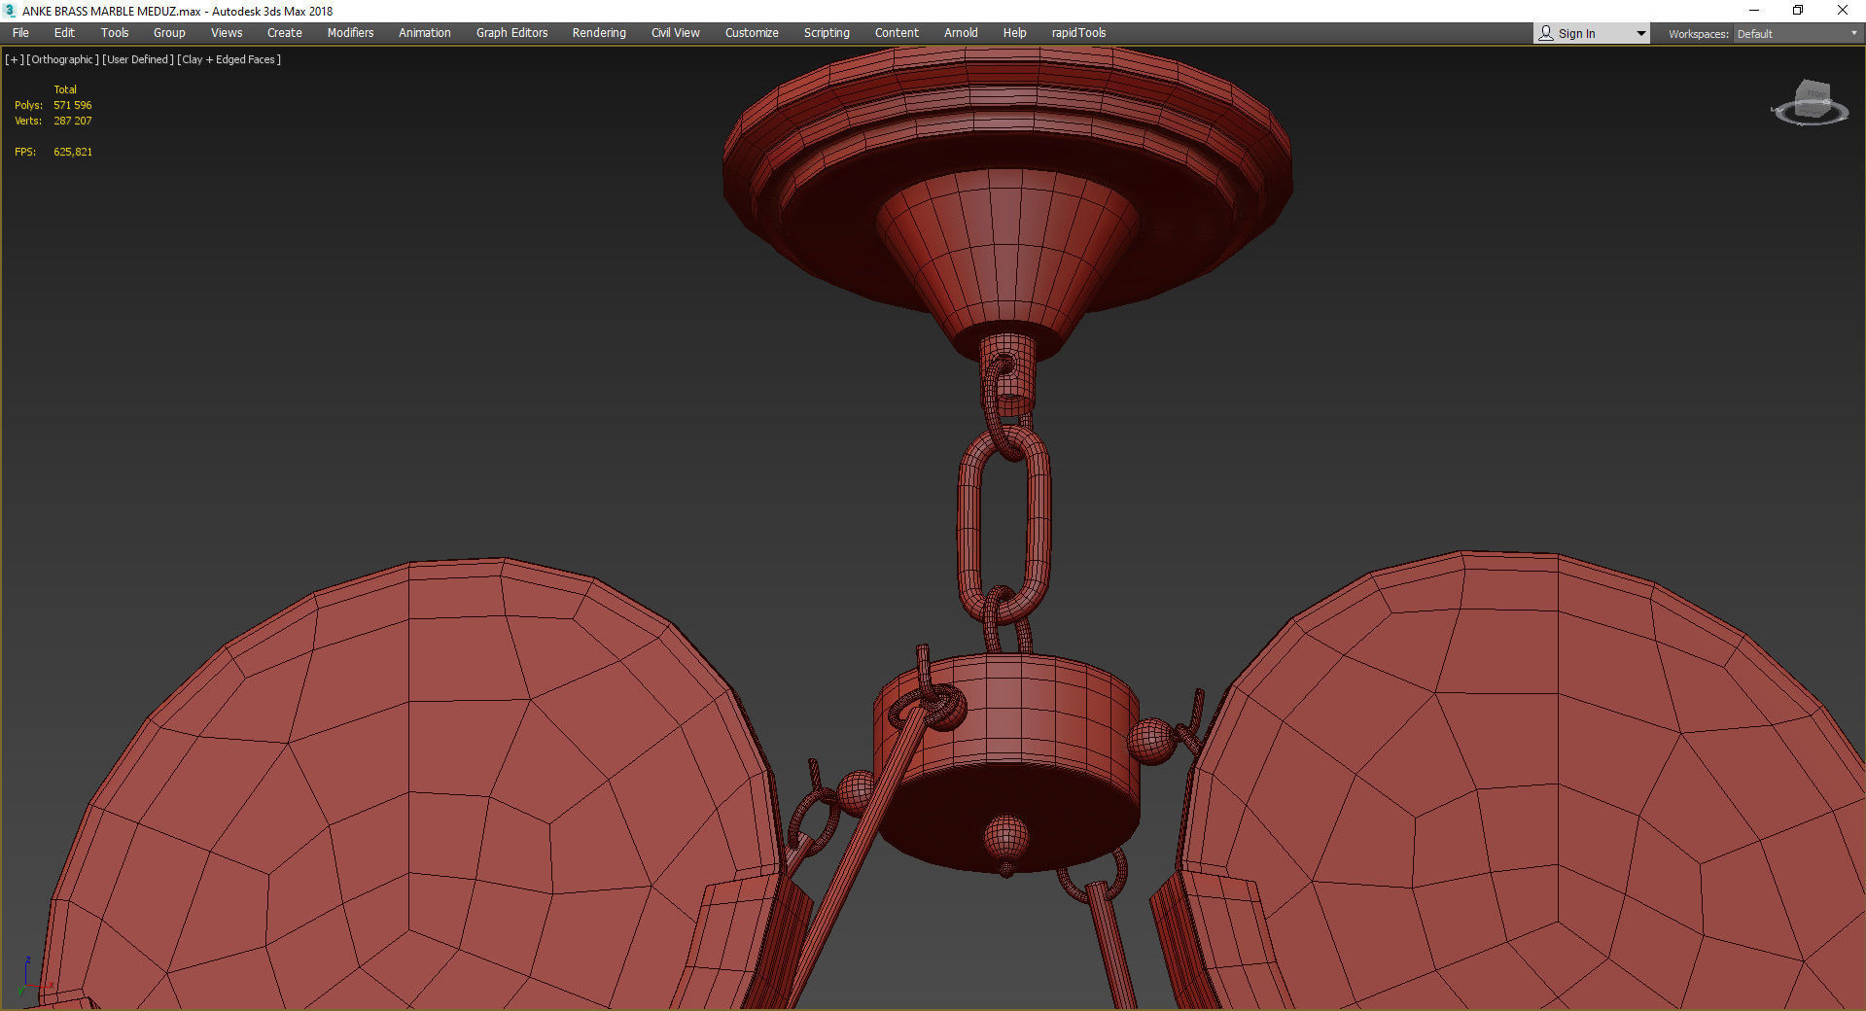This screenshot has height=1011, width=1866.
Task: Open the Group menu
Action: click(x=169, y=33)
